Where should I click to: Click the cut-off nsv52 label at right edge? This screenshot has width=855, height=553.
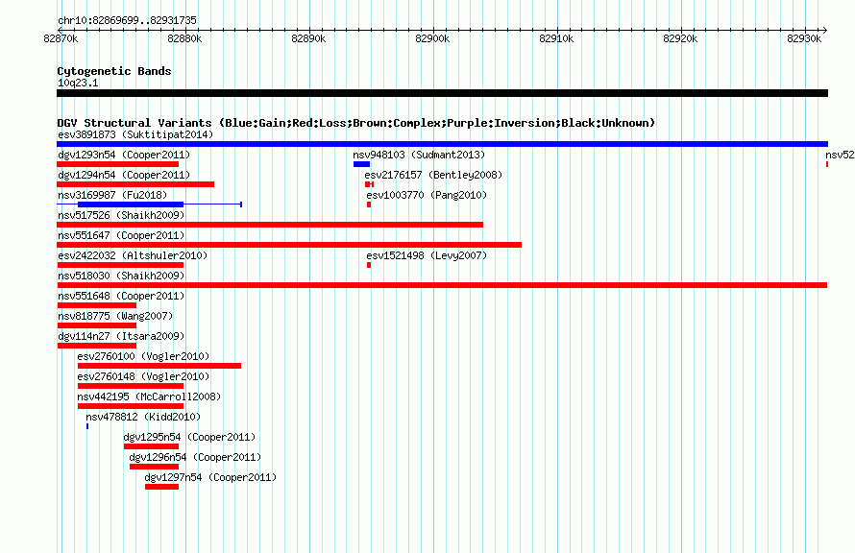840,155
